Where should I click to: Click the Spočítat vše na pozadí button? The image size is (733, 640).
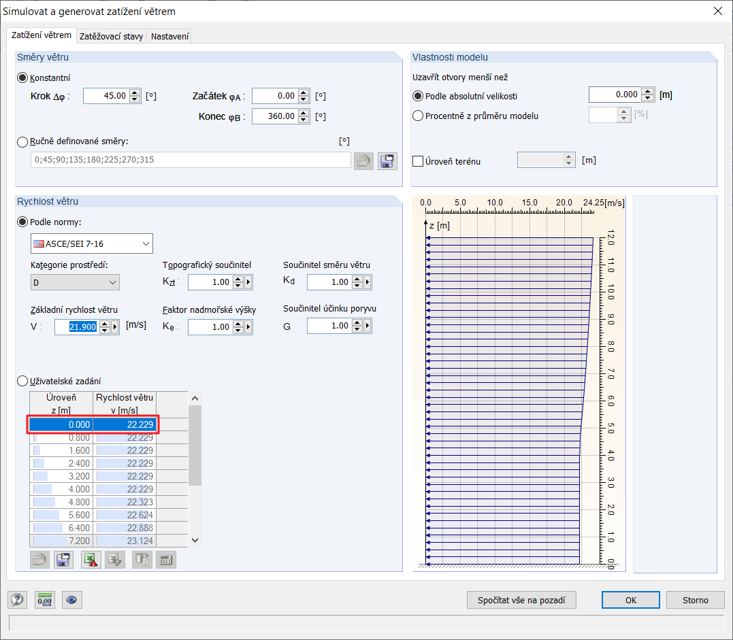521,600
